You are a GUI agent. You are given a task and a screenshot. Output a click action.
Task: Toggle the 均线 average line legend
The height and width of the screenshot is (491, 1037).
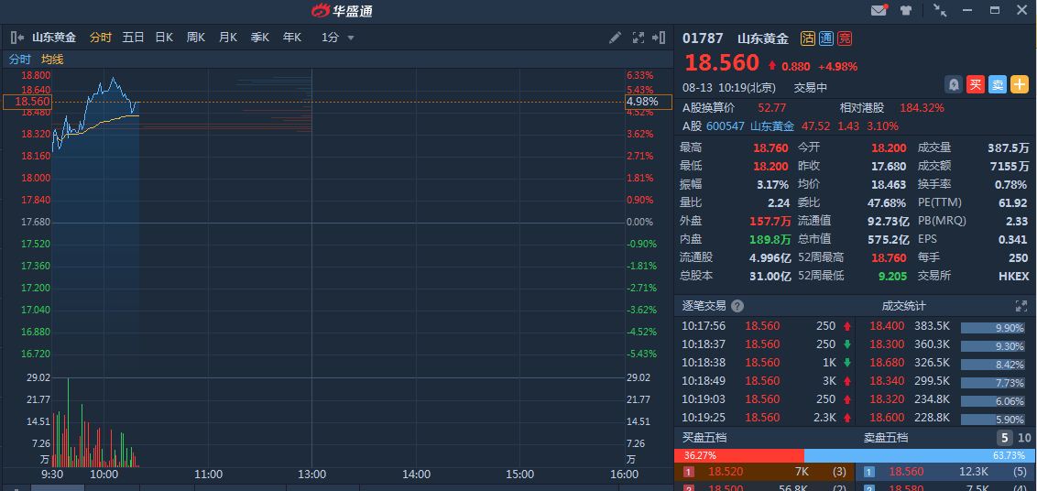53,60
